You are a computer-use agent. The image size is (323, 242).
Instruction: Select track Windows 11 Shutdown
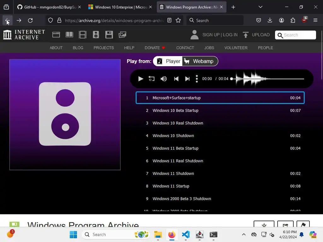coord(220,174)
